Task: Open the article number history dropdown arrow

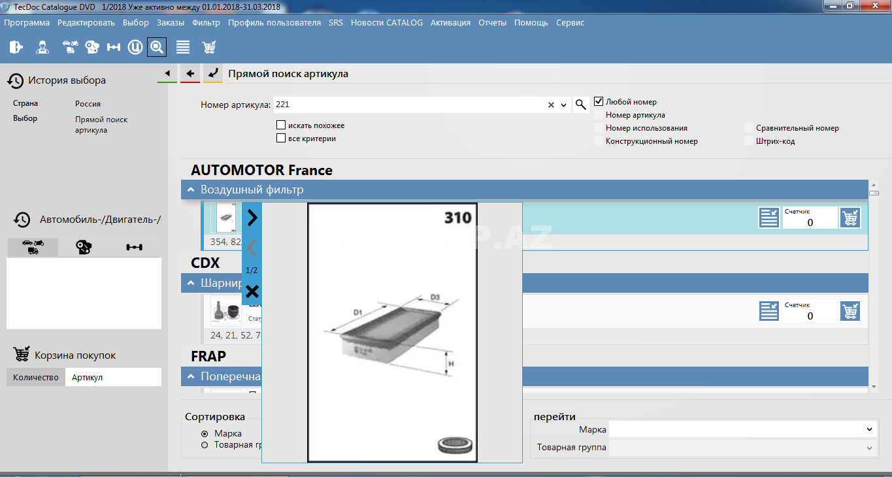Action: [564, 105]
